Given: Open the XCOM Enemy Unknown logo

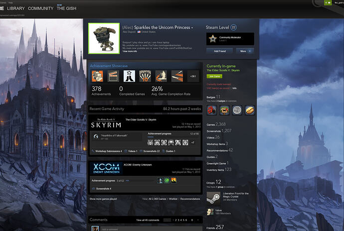Looking at the screenshot, I should click(106, 168).
